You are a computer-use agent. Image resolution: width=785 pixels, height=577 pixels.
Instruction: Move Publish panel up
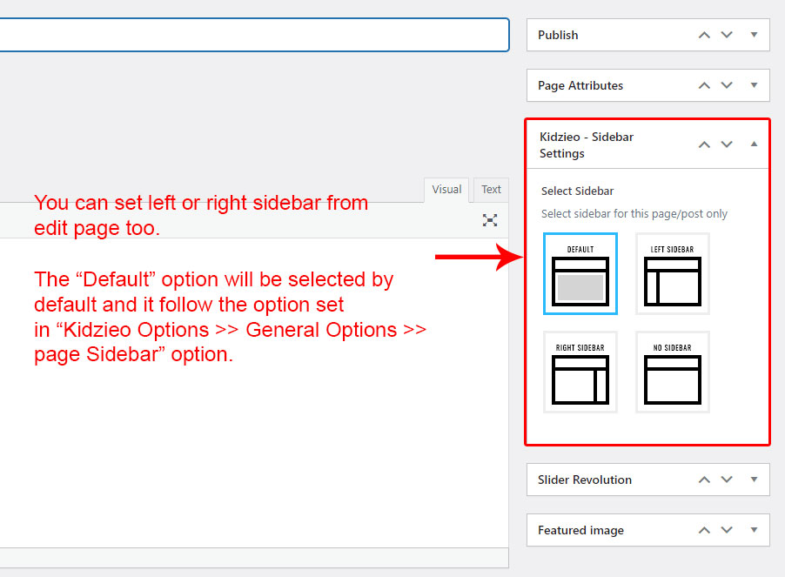click(x=704, y=36)
